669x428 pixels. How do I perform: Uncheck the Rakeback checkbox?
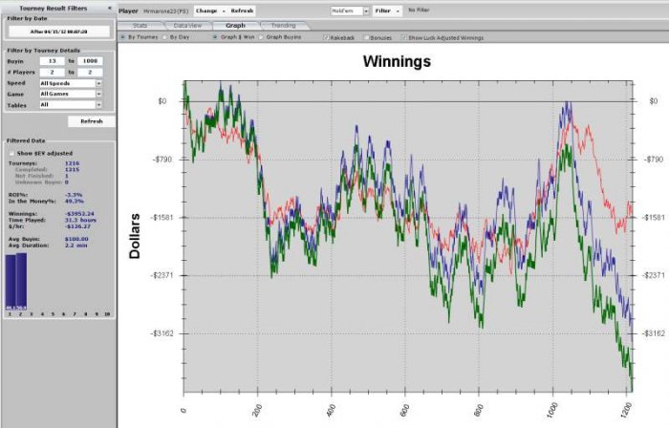click(328, 37)
